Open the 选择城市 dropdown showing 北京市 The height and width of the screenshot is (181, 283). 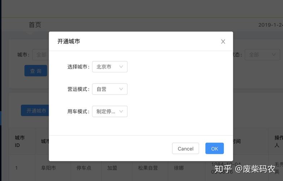[x=110, y=67]
